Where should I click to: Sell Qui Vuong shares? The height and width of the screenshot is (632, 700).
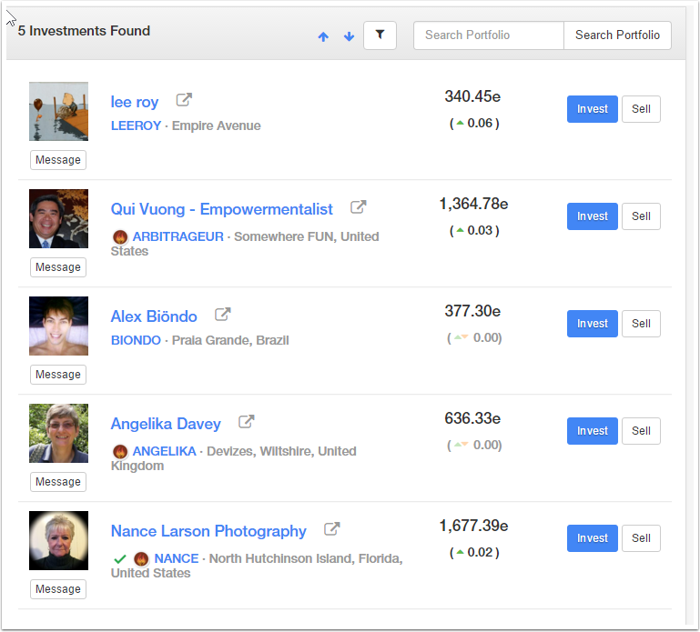click(641, 216)
